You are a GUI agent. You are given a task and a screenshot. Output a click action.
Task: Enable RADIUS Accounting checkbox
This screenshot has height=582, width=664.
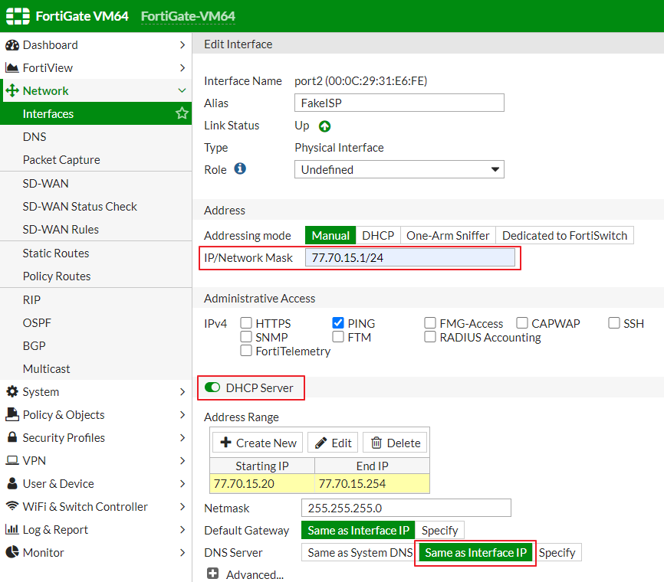click(430, 337)
